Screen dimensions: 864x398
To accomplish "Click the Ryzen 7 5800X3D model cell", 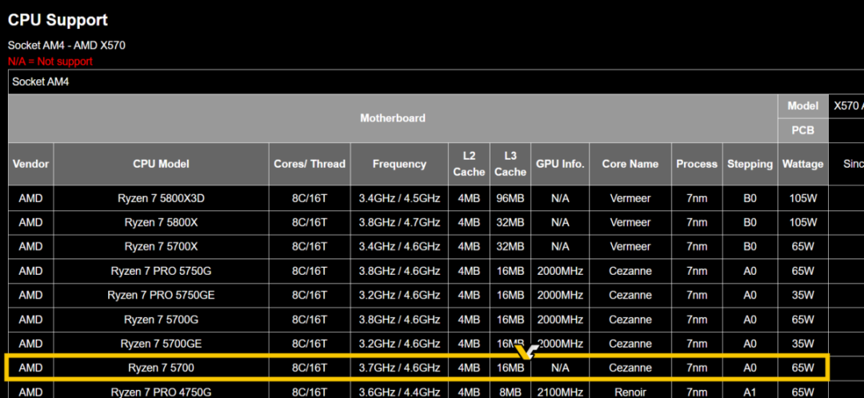I will [161, 197].
